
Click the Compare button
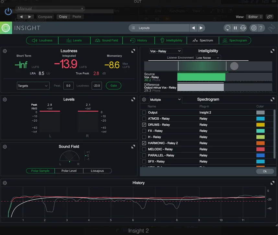[x=45, y=17]
